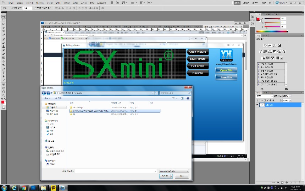This screenshot has height=191, width=305.
Task: Select the Horizontal Type tool
Action: (4, 73)
